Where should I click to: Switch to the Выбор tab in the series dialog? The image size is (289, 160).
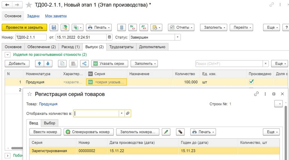pos(50,123)
